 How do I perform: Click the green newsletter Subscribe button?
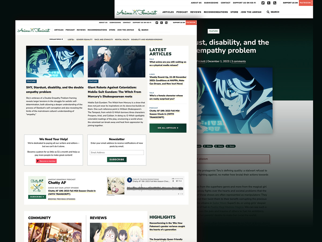[117, 159]
